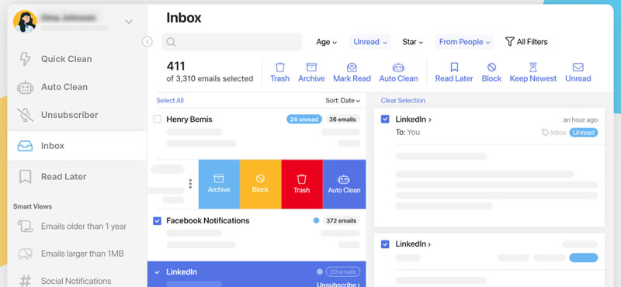
Task: Click the Auto Clean robot toolbar icon
Action: 398,67
